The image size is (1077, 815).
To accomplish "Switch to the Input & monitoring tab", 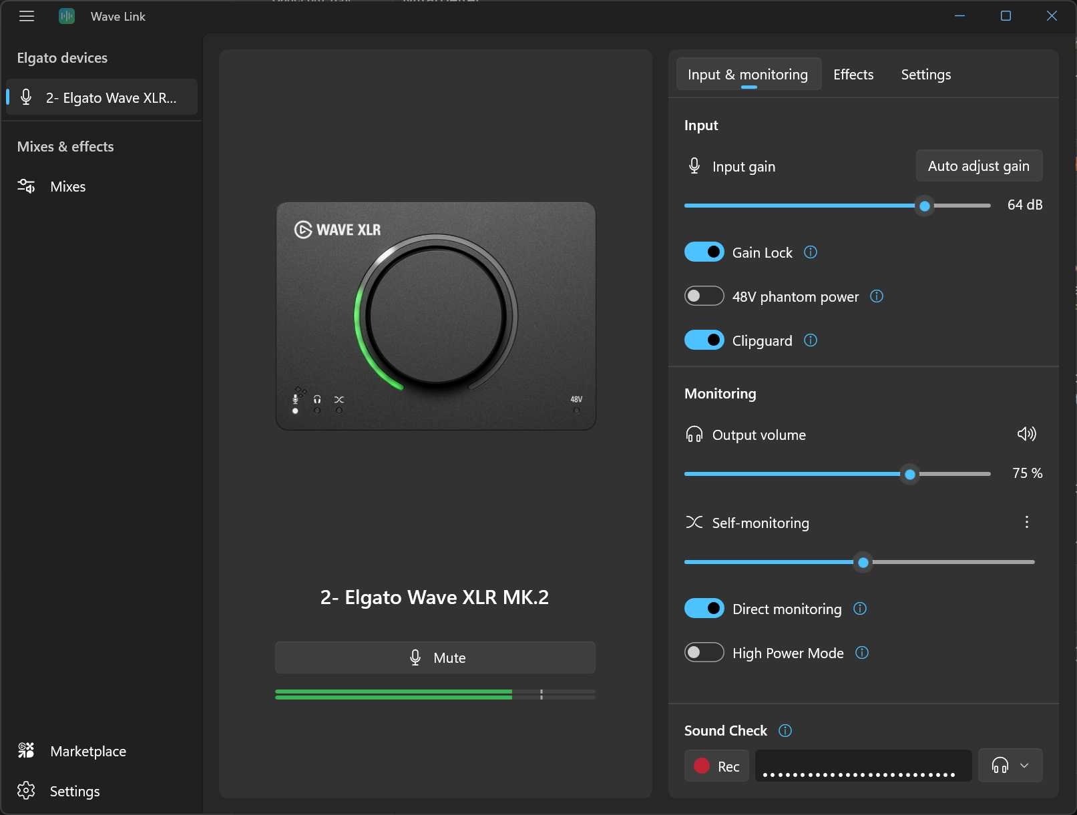I will pyautogui.click(x=748, y=74).
